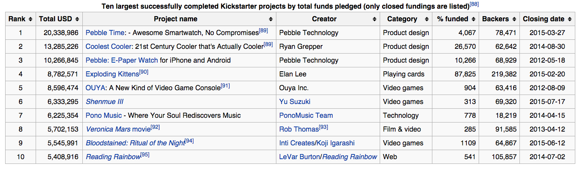Viewport: 584px width, 169px height.
Task: Sort by Project name arrow icon
Action: [271, 19]
